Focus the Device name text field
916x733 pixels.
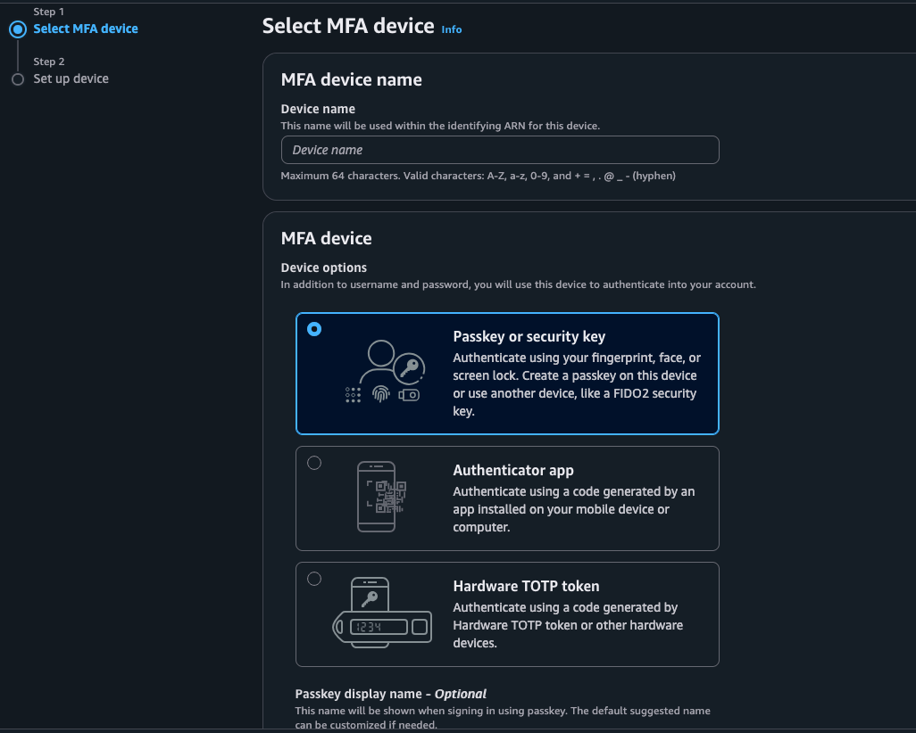point(500,150)
